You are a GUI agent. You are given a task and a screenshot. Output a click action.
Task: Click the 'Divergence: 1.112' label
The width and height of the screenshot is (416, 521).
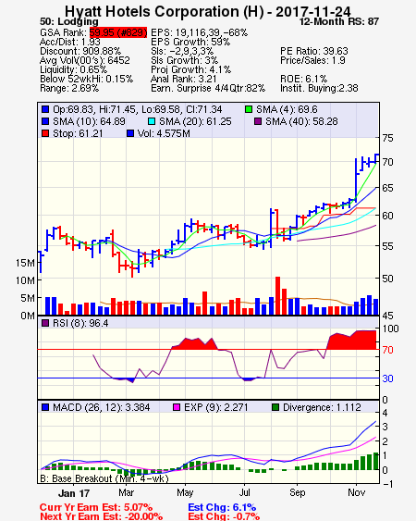tap(322, 407)
